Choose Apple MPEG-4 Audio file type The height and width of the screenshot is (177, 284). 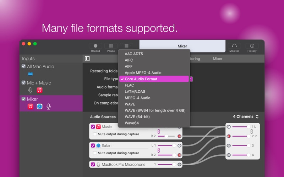(154, 73)
